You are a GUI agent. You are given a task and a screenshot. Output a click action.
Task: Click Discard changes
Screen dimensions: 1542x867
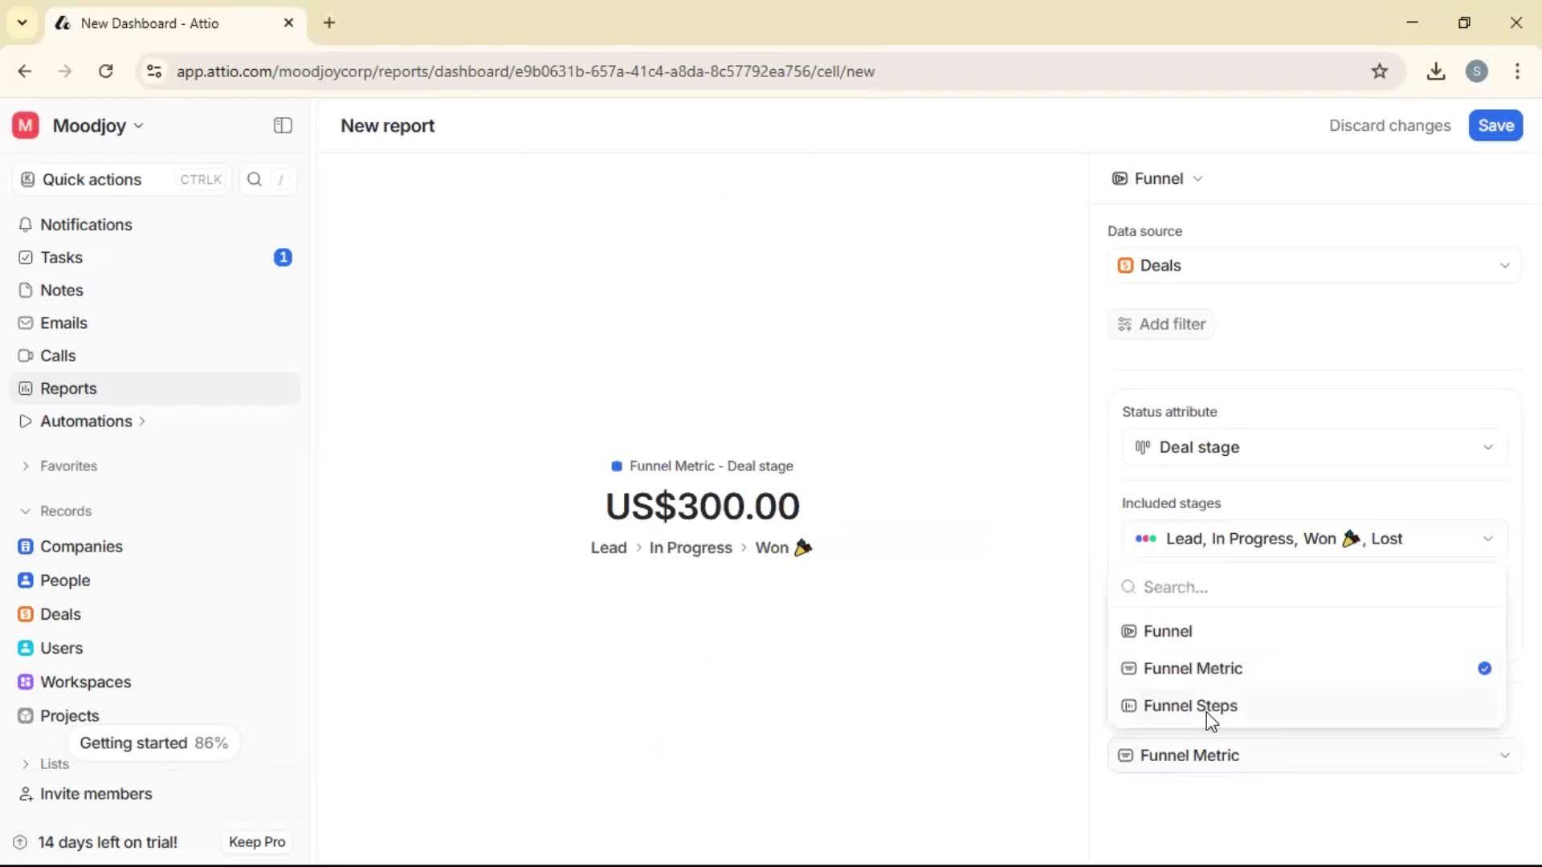coord(1389,125)
